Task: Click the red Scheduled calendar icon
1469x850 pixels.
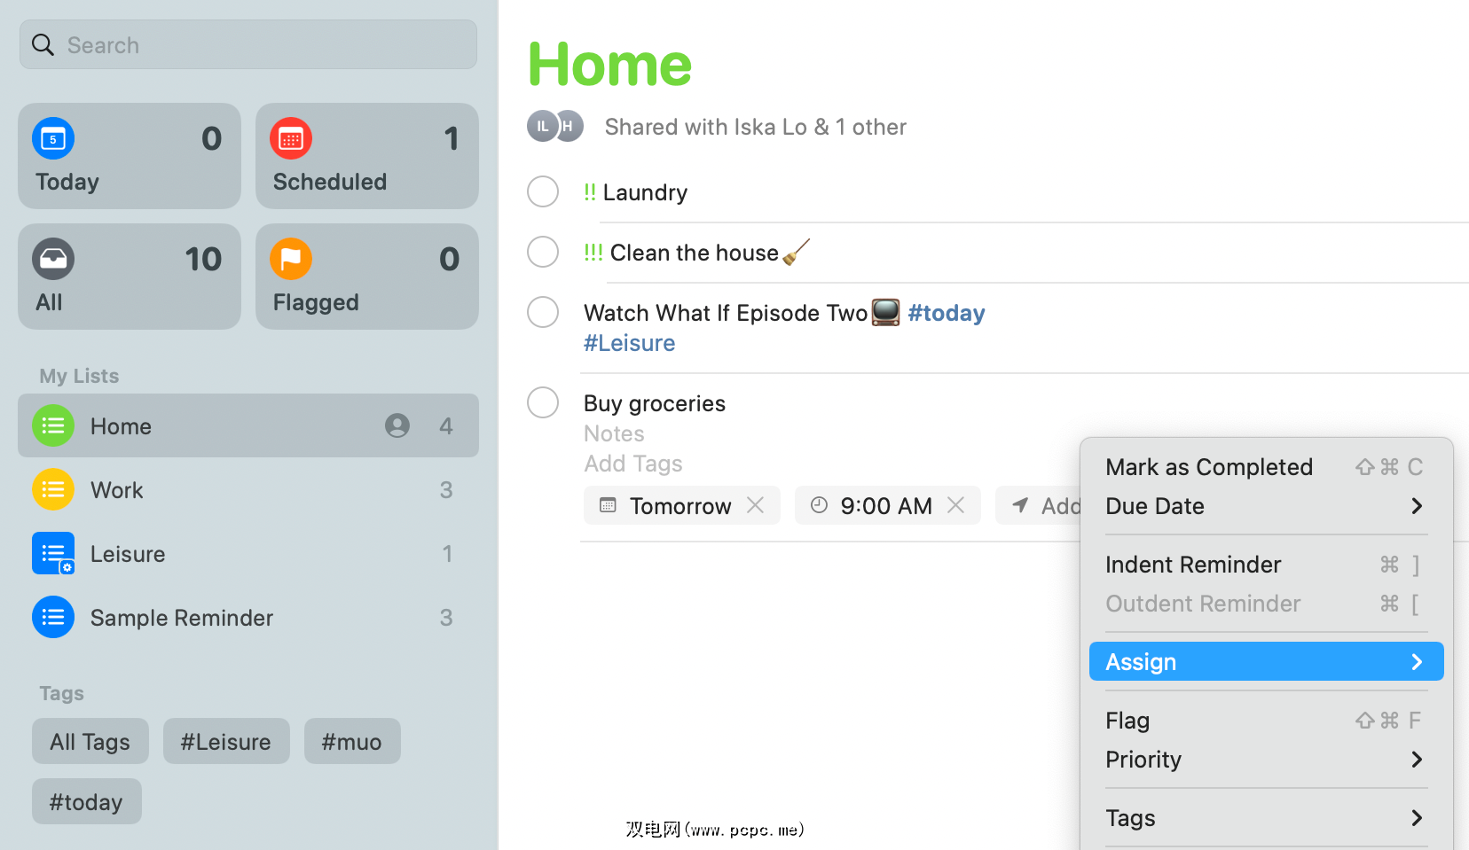Action: coord(291,139)
